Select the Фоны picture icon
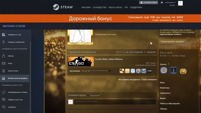The image size is (201, 113). point(3,63)
